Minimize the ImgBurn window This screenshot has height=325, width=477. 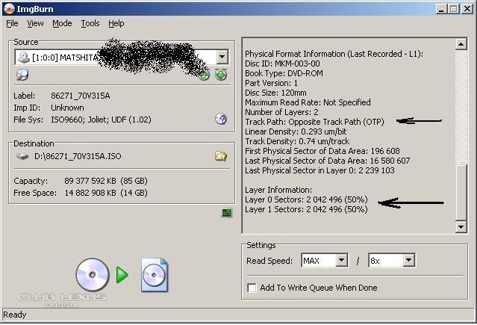[441, 9]
